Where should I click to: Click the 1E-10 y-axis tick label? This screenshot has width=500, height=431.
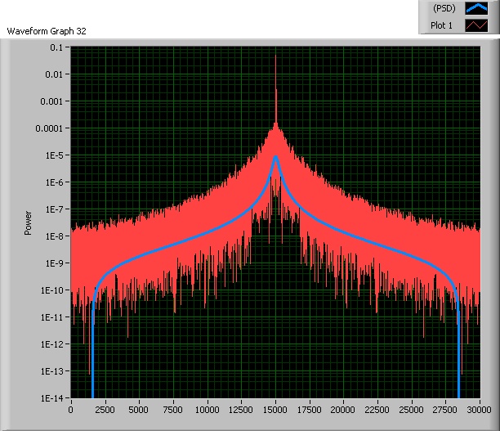[51, 290]
